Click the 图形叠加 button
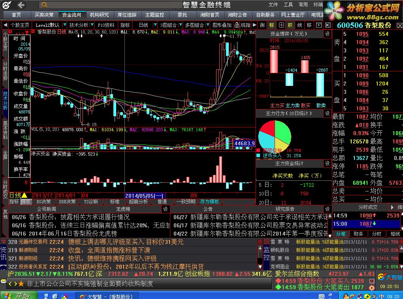The height and width of the screenshot is (299, 403). [x=222, y=25]
